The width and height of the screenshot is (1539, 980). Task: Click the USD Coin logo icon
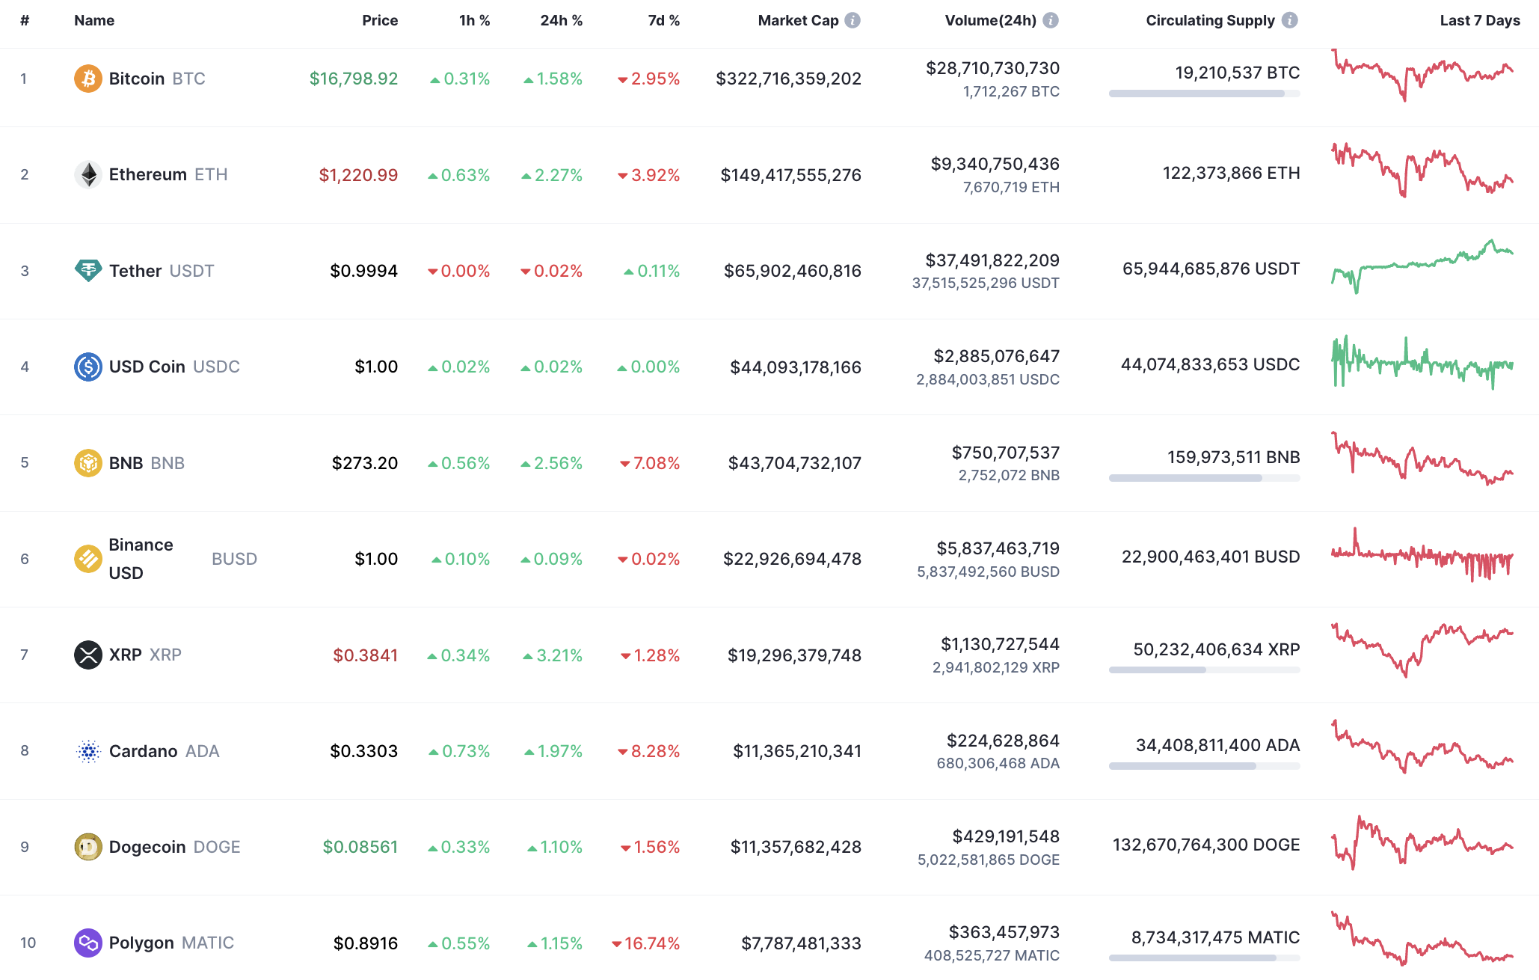88,367
